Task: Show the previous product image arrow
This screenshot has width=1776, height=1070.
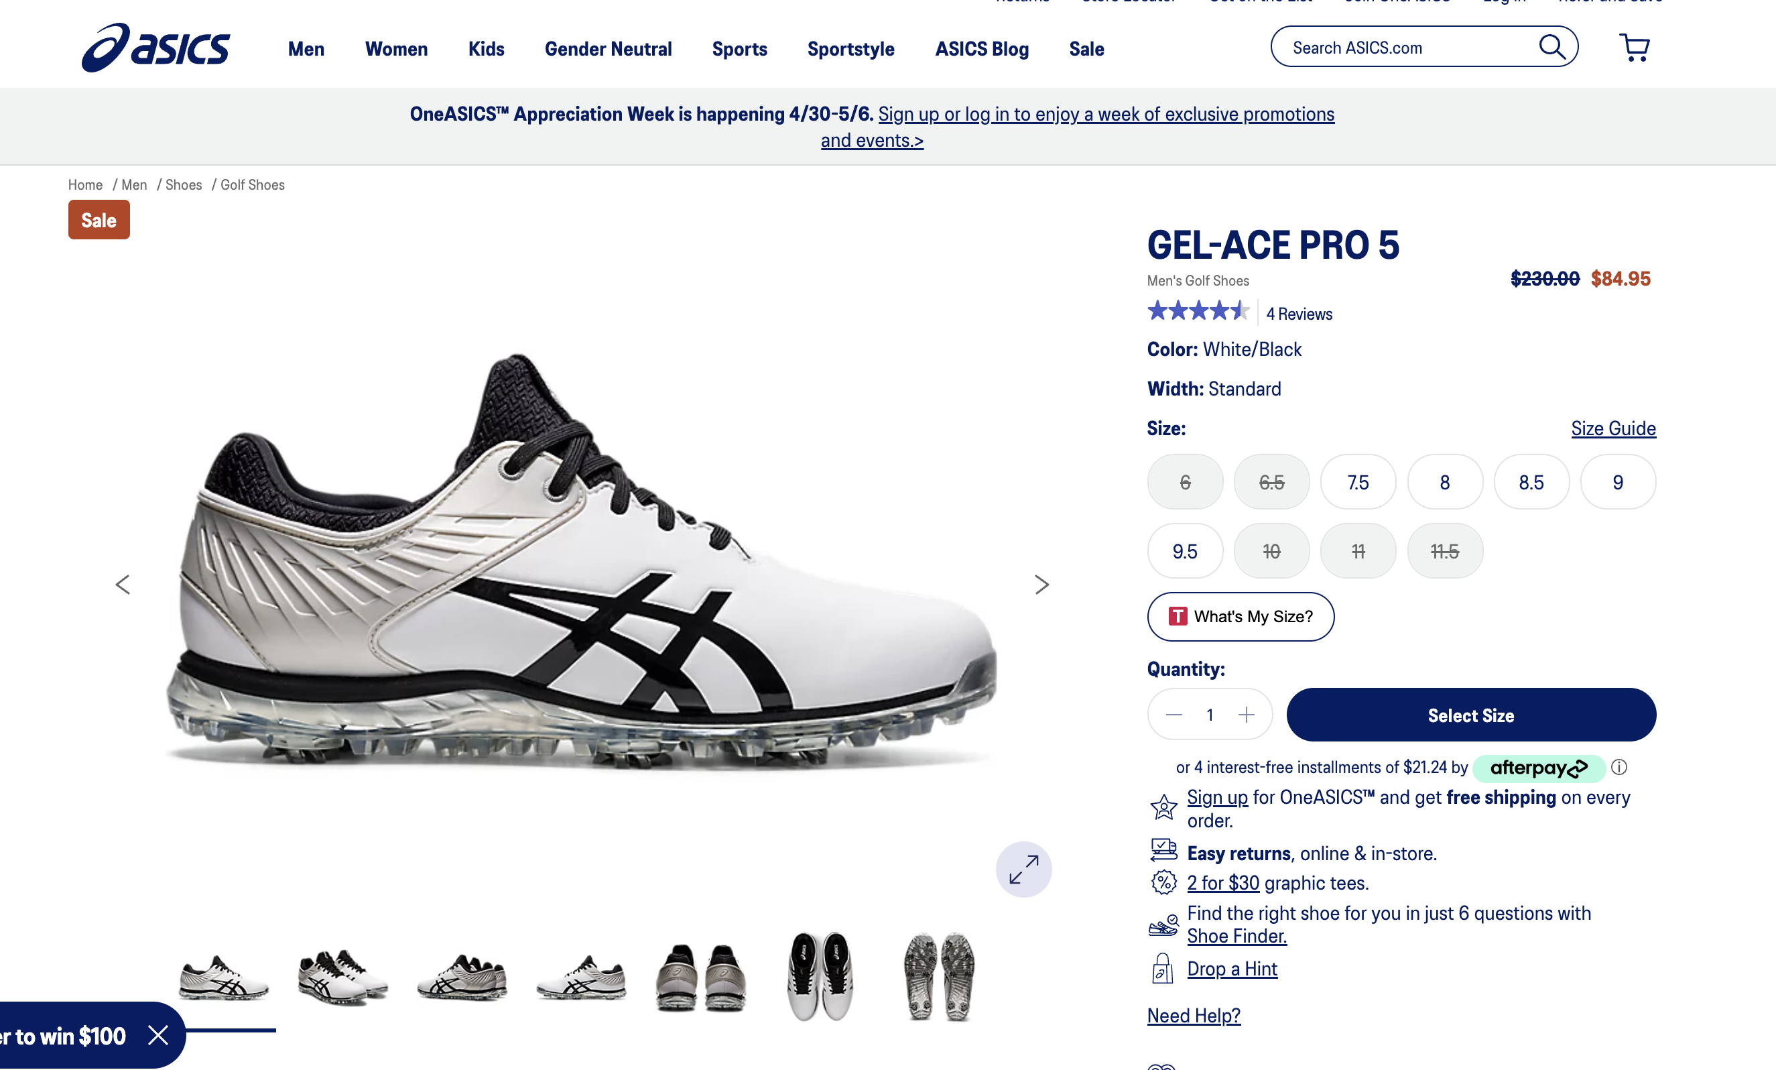Action: pos(123,584)
